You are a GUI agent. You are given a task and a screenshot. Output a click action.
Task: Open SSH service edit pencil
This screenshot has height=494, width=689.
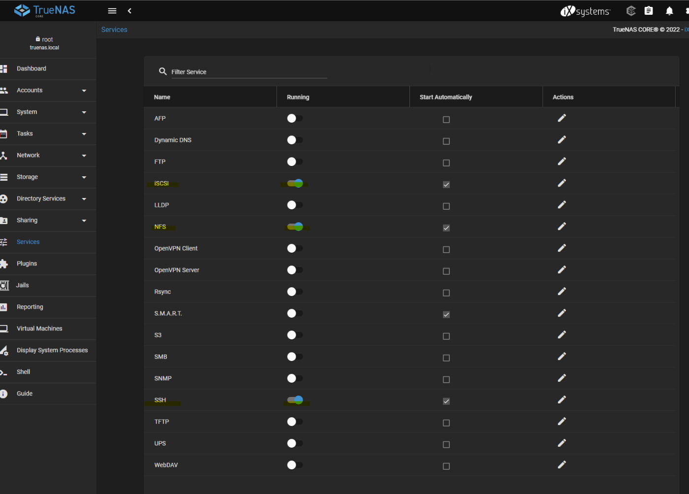(x=562, y=400)
